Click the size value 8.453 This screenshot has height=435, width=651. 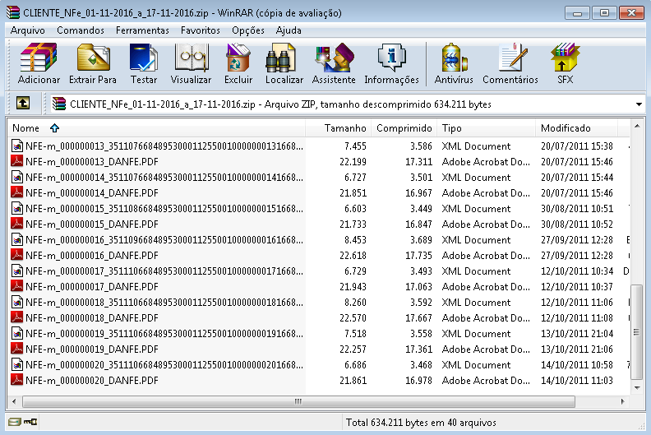[x=355, y=240]
